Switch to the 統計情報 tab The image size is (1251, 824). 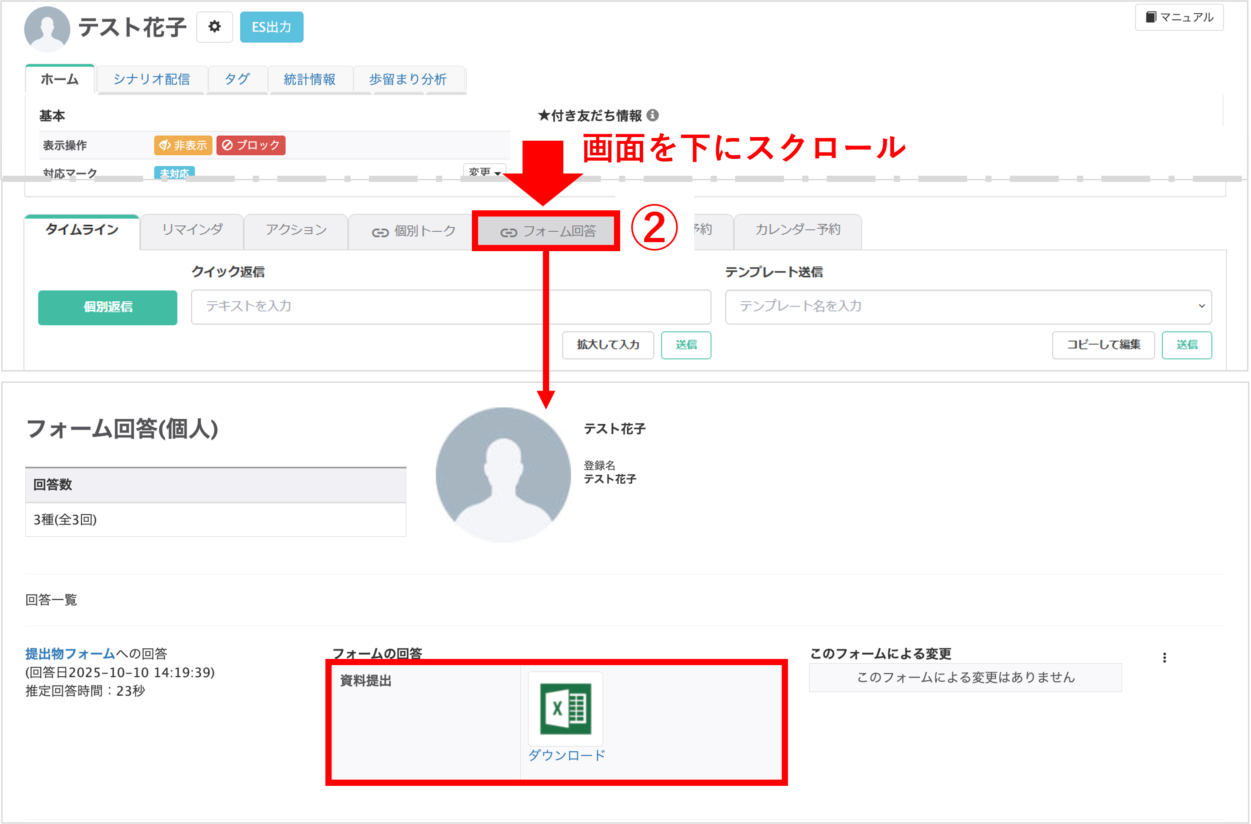(x=310, y=79)
